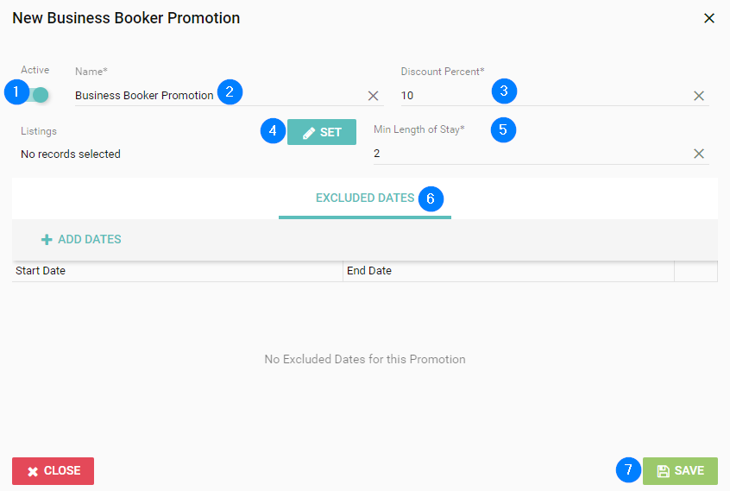The width and height of the screenshot is (730, 491).
Task: Clear the Discount Percent field X icon
Action: tap(698, 96)
